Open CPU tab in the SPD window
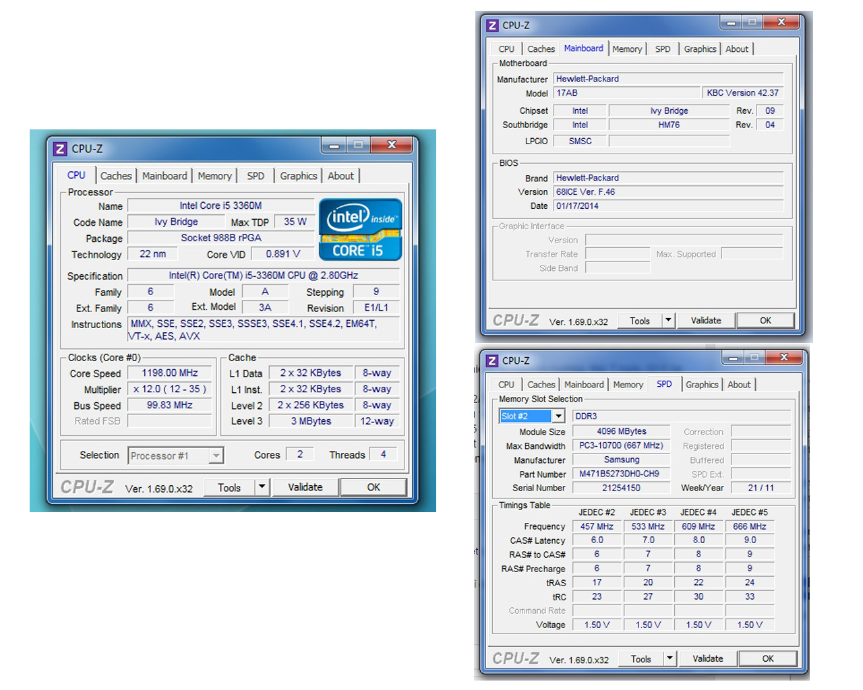The image size is (863, 690). [x=506, y=385]
